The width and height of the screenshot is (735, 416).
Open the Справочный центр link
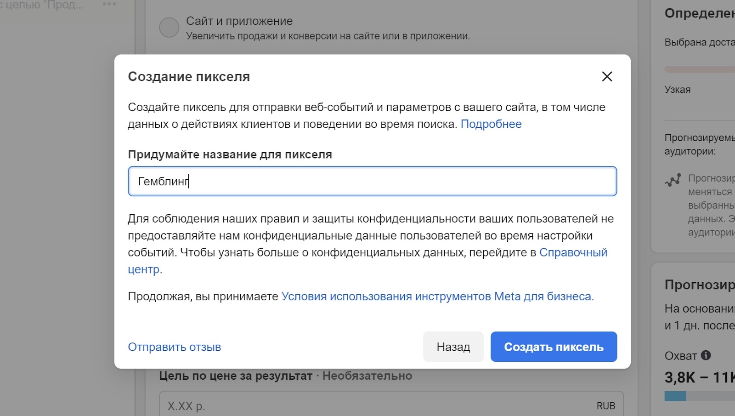(x=573, y=252)
